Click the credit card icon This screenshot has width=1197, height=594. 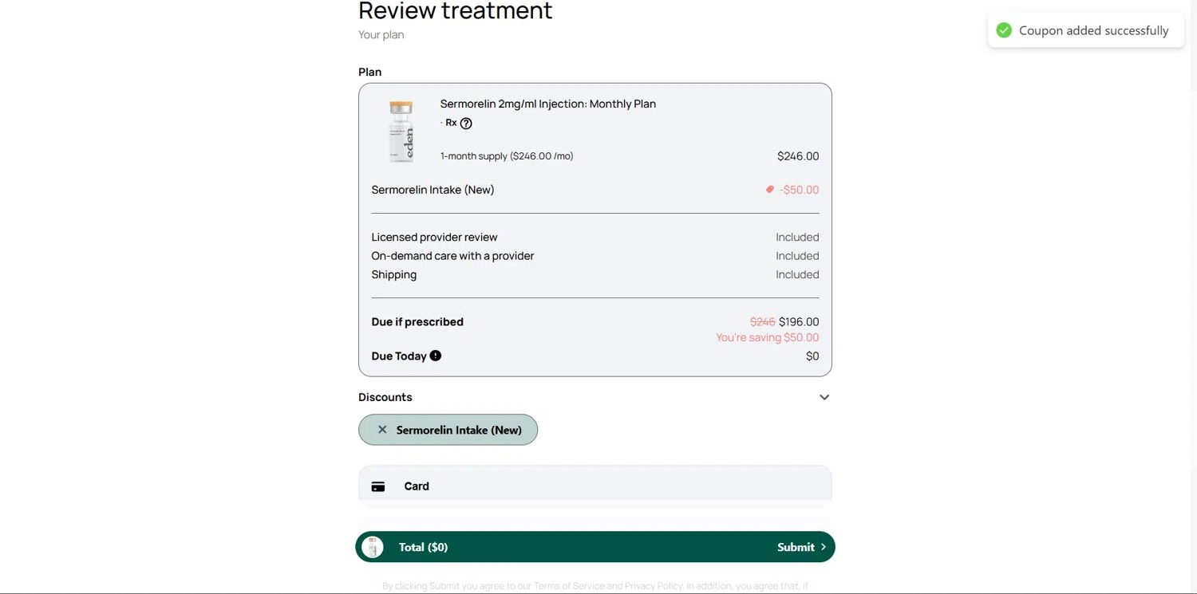point(378,486)
